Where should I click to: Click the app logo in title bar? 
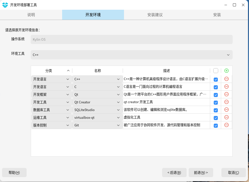(5, 5)
